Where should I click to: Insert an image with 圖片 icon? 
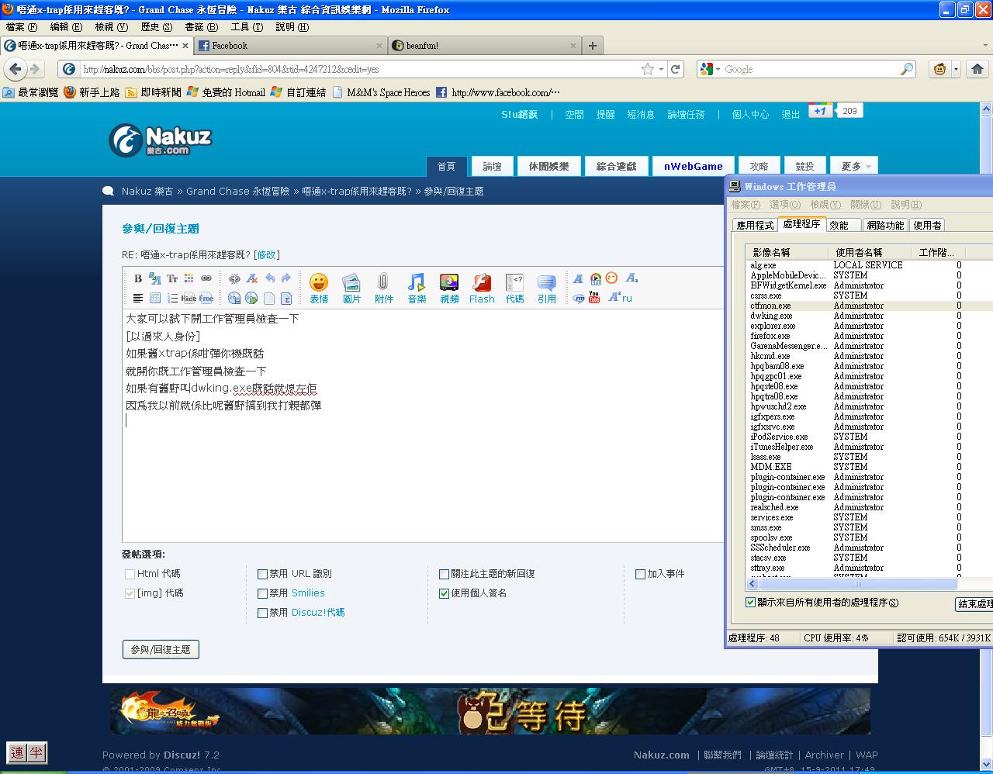click(351, 287)
